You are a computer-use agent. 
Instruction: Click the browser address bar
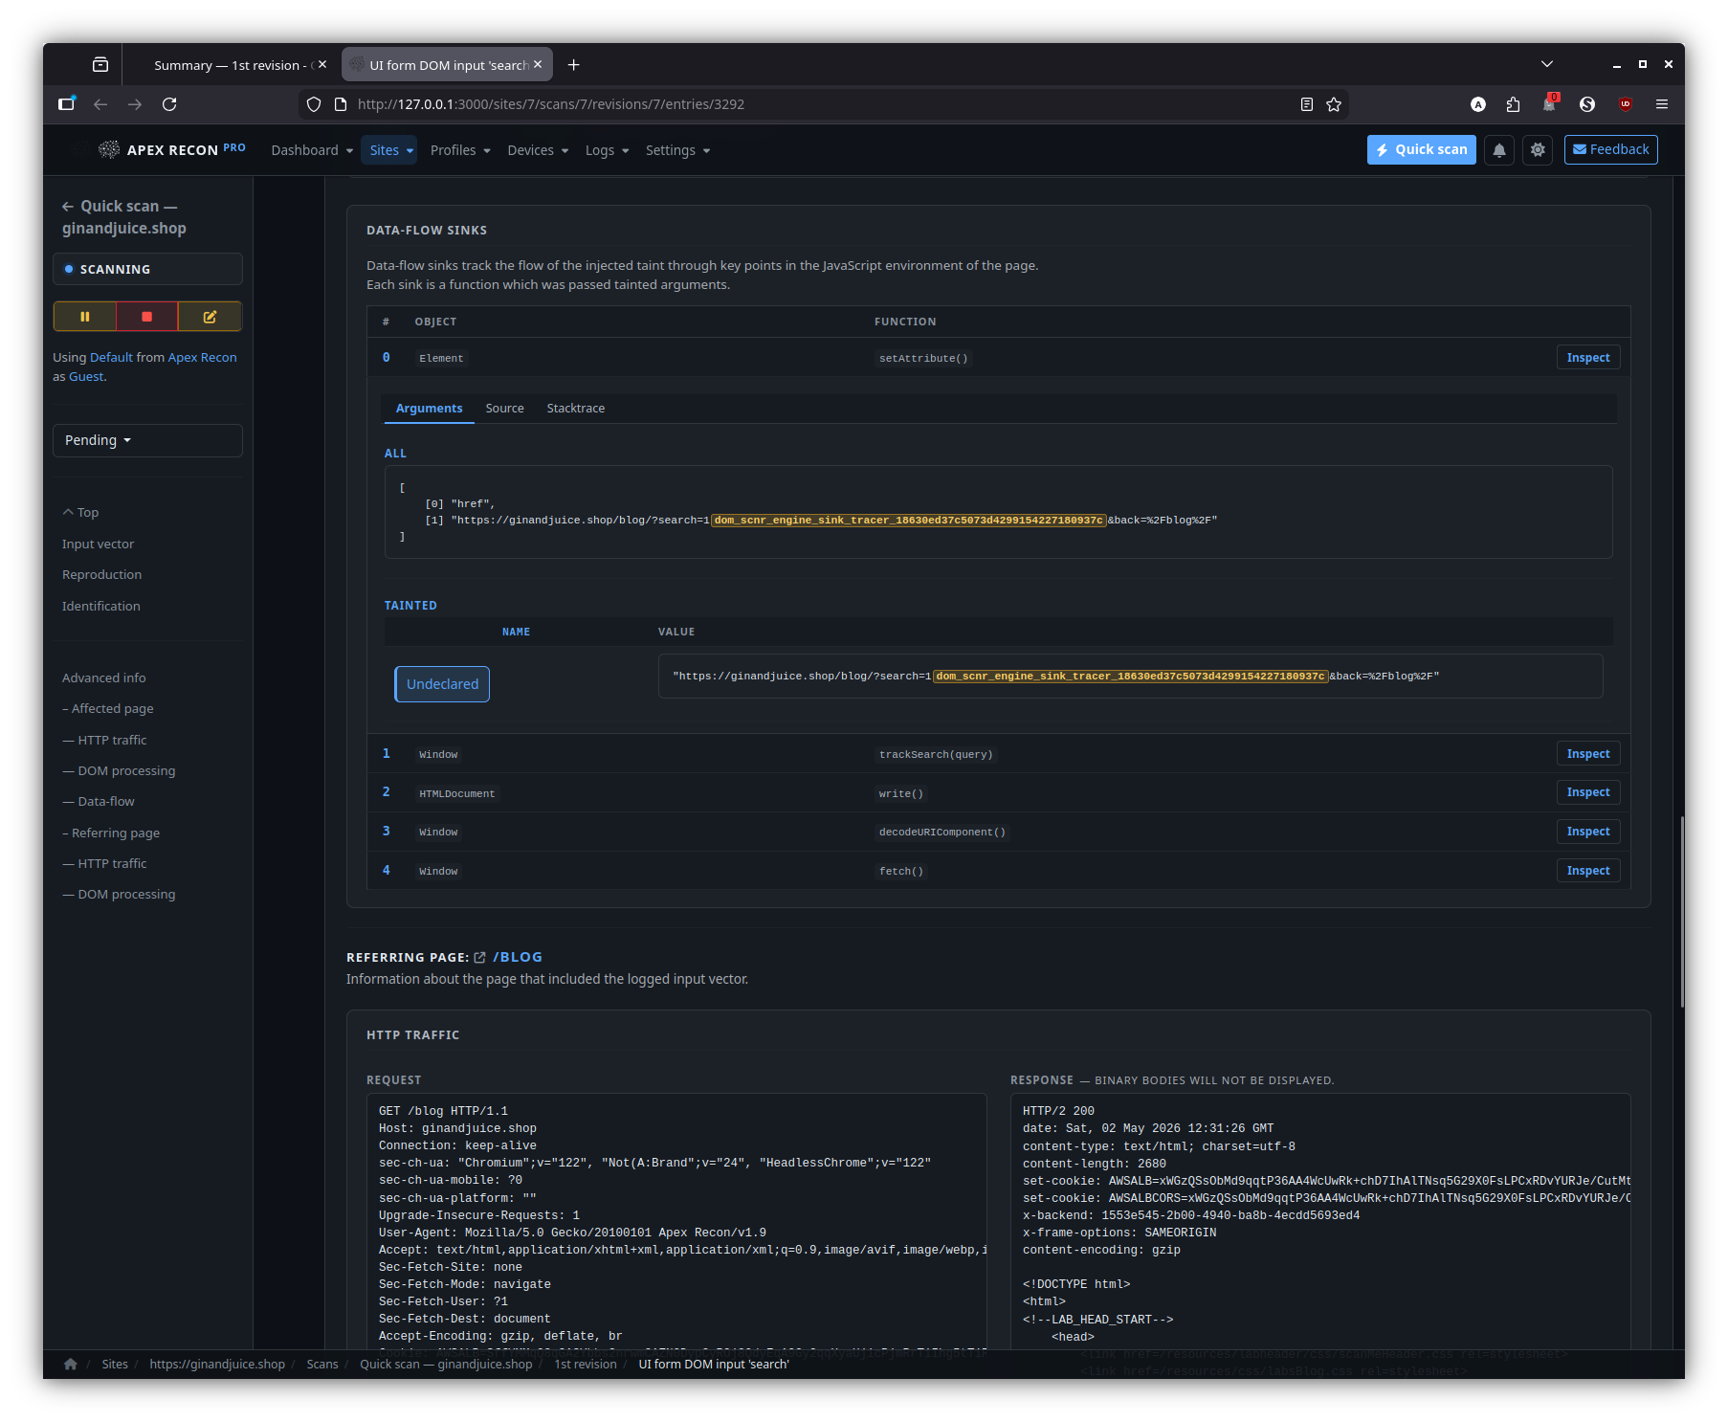tap(823, 104)
